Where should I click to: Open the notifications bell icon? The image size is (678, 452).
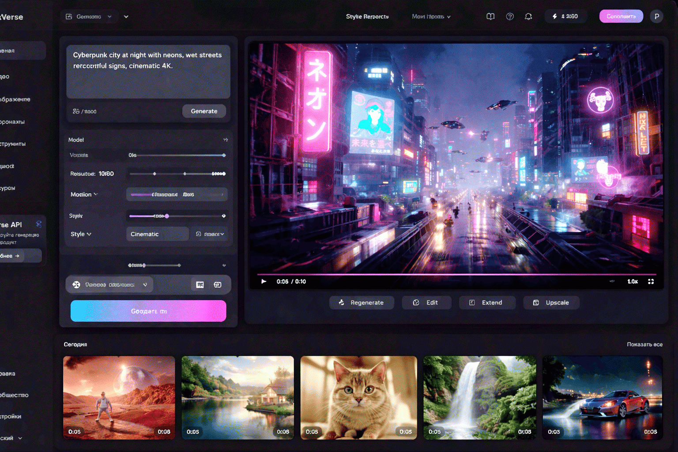point(528,16)
